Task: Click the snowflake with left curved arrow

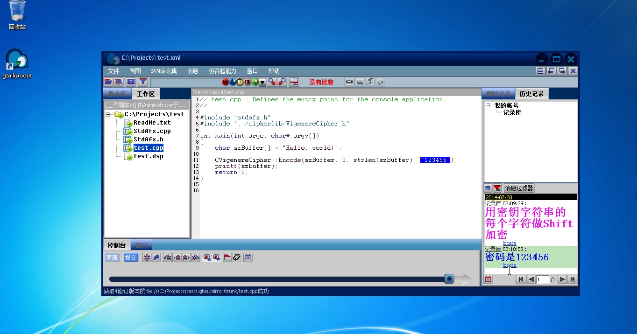Action: pyautogui.click(x=168, y=257)
